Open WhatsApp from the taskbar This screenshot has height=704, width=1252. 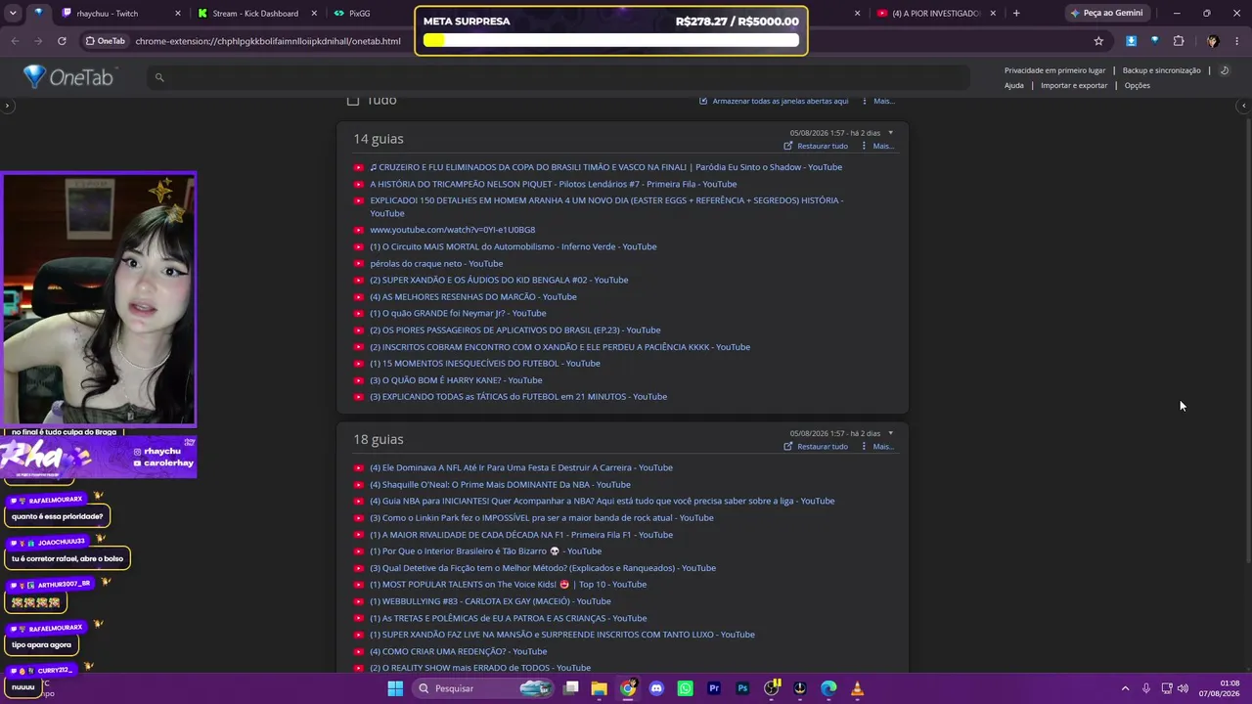[685, 688]
